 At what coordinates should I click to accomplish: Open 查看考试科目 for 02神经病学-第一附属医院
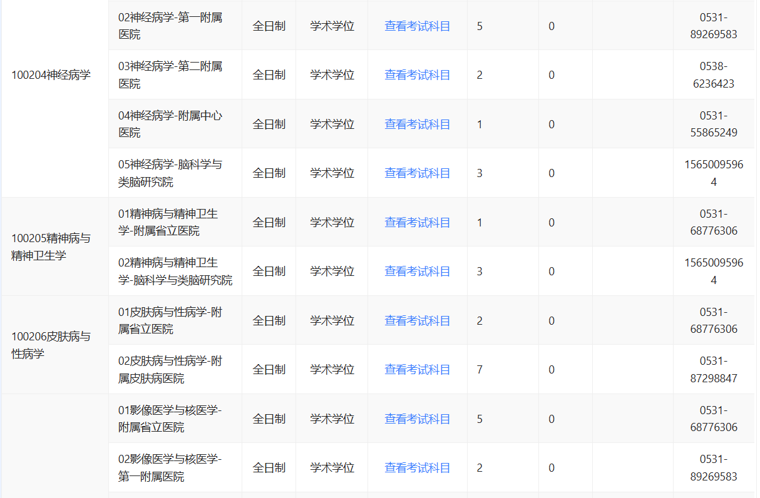(x=417, y=26)
